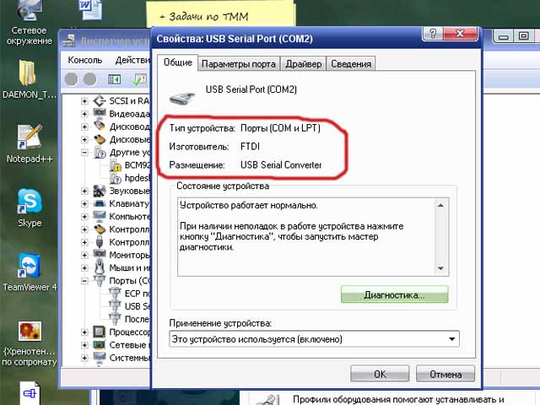
Task: Click the Диагностика... button
Action: point(395,294)
